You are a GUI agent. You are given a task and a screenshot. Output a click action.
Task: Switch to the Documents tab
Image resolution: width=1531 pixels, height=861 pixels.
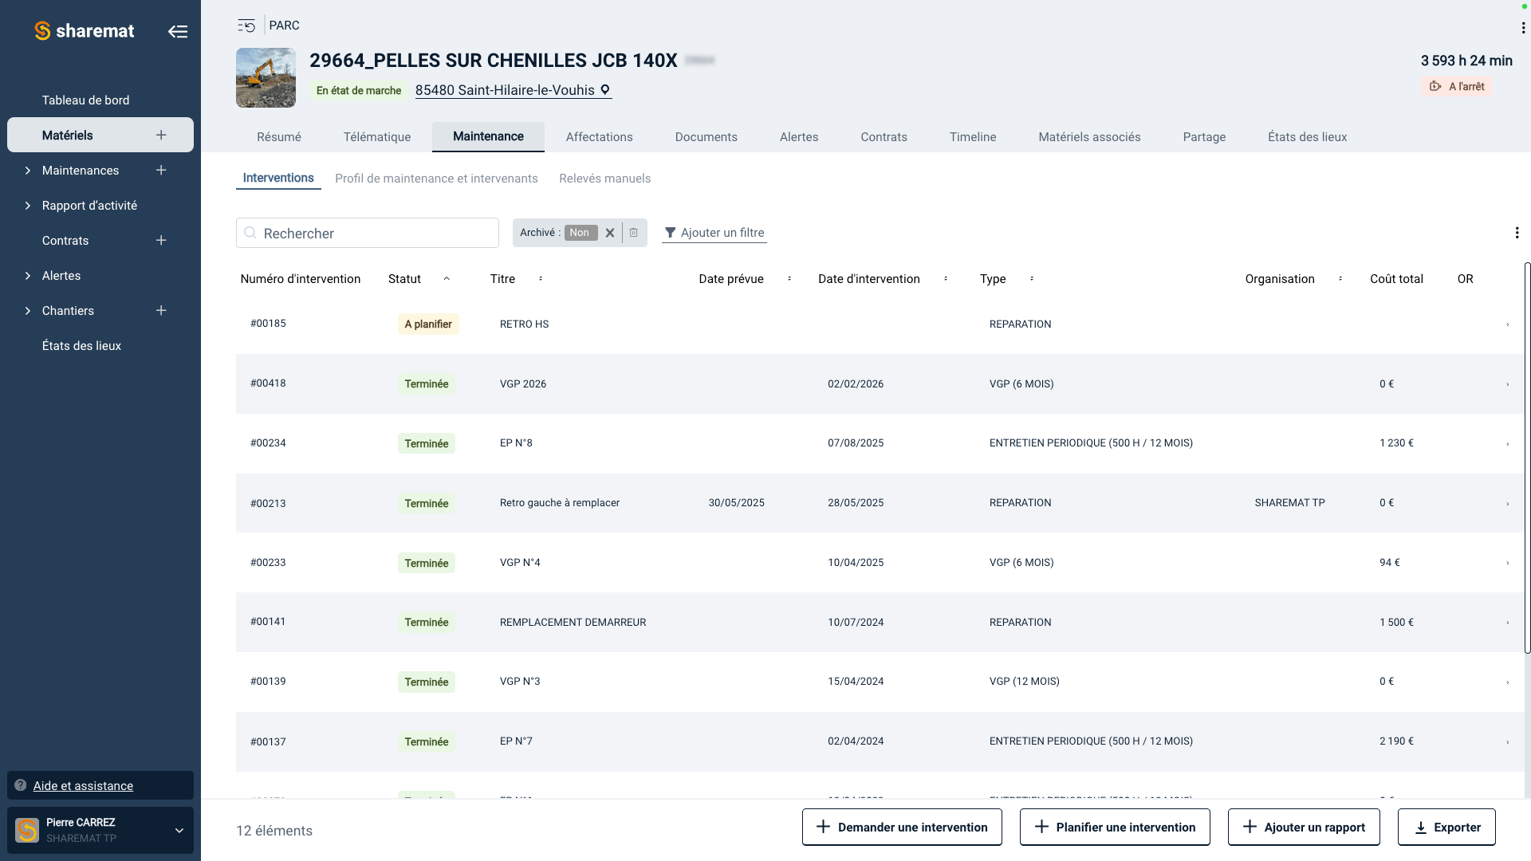[x=706, y=136]
